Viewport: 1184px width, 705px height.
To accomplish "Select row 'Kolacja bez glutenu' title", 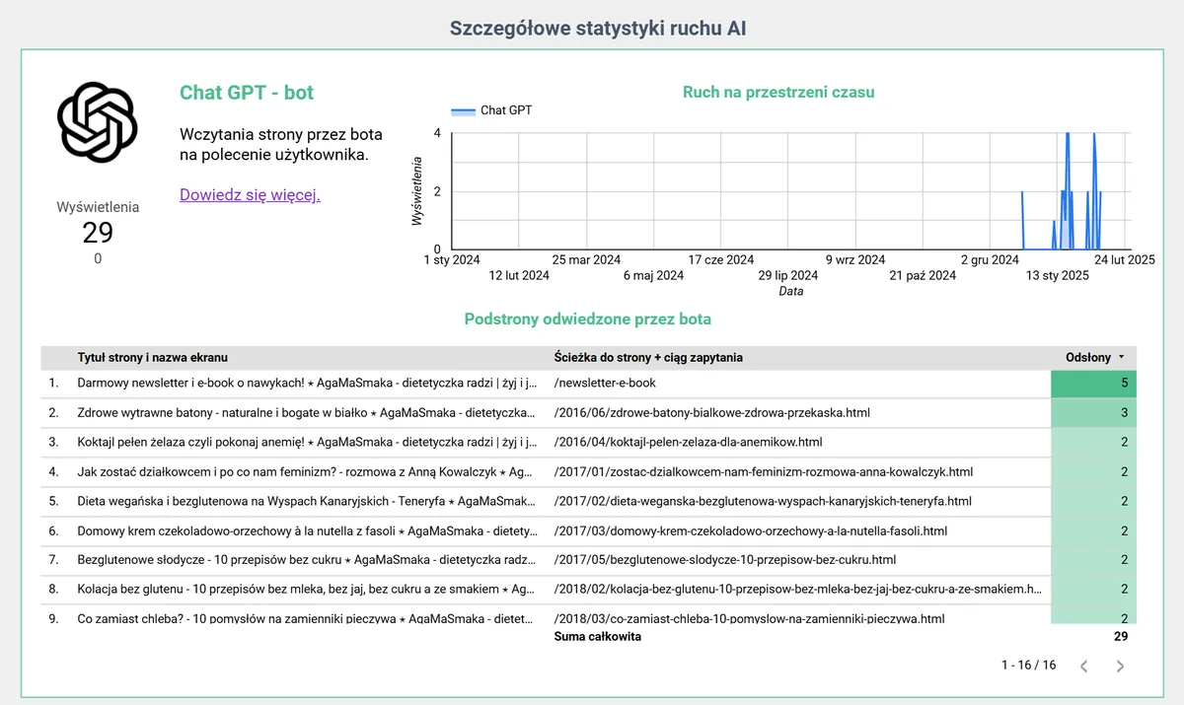I will (x=308, y=590).
